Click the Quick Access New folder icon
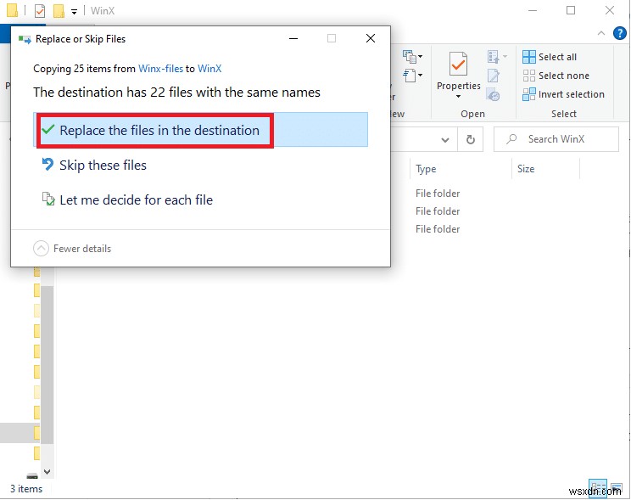Viewport: 631px width, 500px height. (x=59, y=11)
